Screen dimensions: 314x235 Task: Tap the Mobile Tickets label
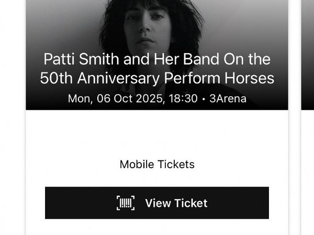[x=156, y=164]
